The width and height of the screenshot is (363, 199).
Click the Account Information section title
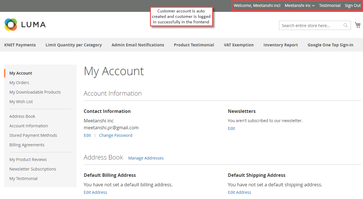click(x=112, y=93)
